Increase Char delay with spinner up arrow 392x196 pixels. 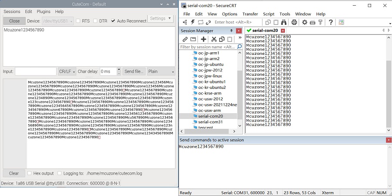(119, 70)
